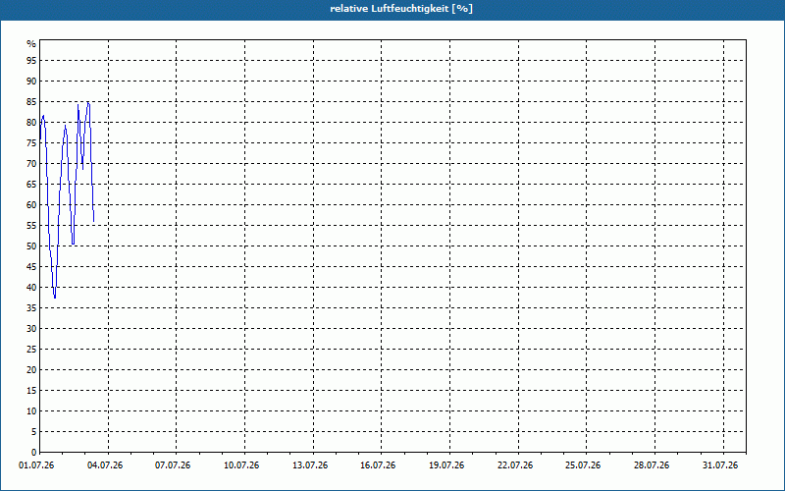Click the 31.07.26 date label
Screen dimensions: 785x491
click(x=720, y=465)
